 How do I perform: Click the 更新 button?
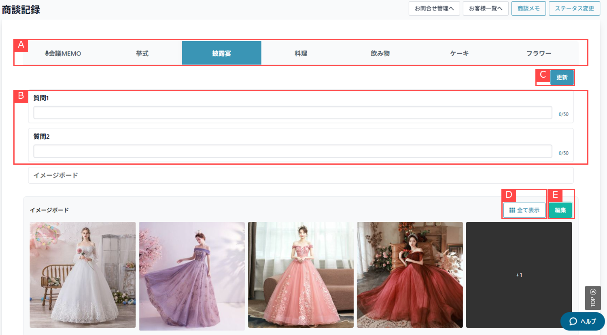click(562, 77)
